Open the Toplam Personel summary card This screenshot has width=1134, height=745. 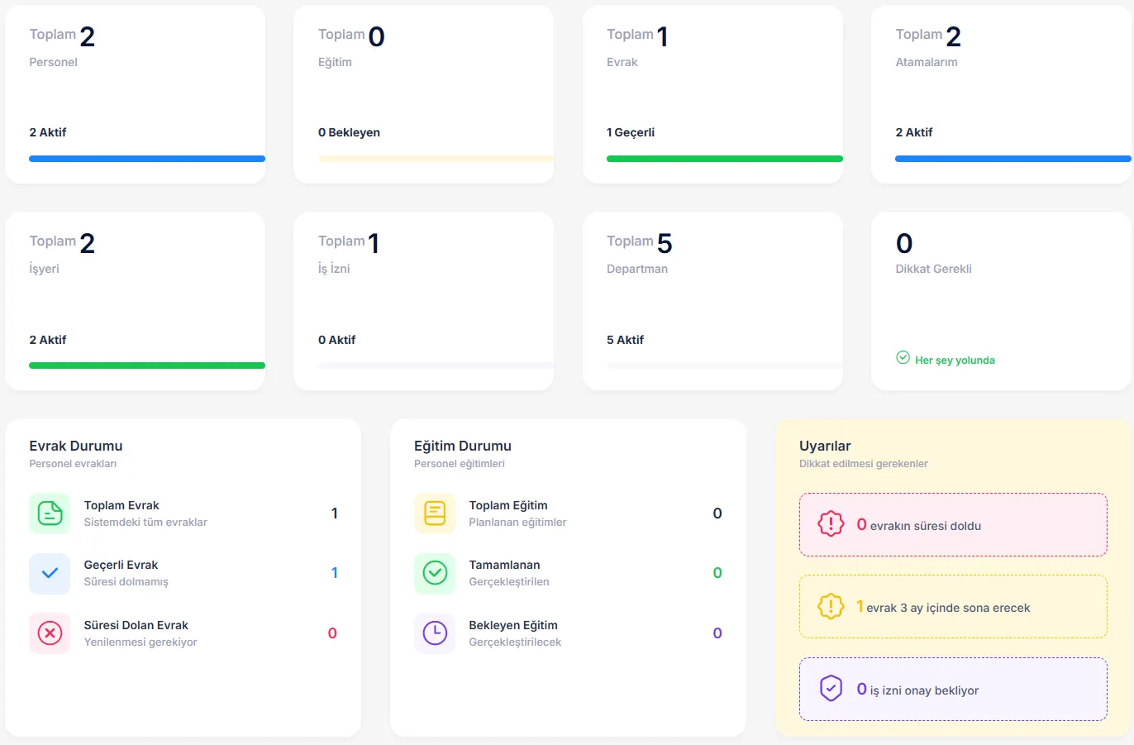pos(136,94)
